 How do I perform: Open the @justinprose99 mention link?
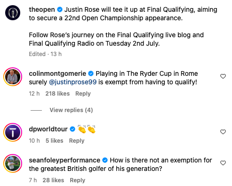point(73,82)
